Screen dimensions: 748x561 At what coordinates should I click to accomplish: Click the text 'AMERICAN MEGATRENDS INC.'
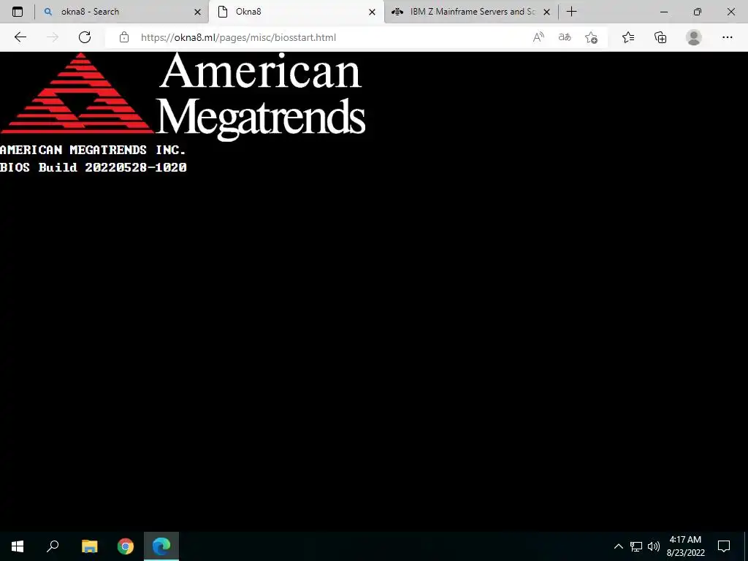click(x=93, y=150)
